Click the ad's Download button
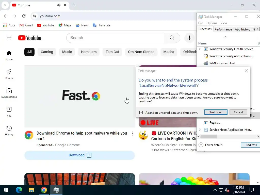The height and width of the screenshot is (195, 260). click(79, 155)
